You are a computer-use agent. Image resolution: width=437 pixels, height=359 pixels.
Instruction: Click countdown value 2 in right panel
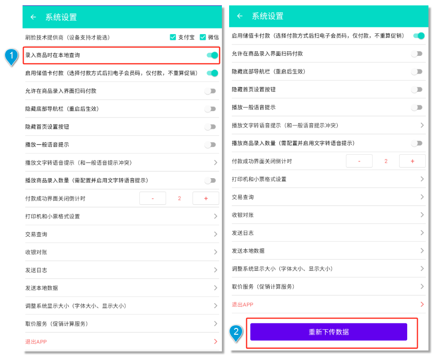(x=386, y=161)
